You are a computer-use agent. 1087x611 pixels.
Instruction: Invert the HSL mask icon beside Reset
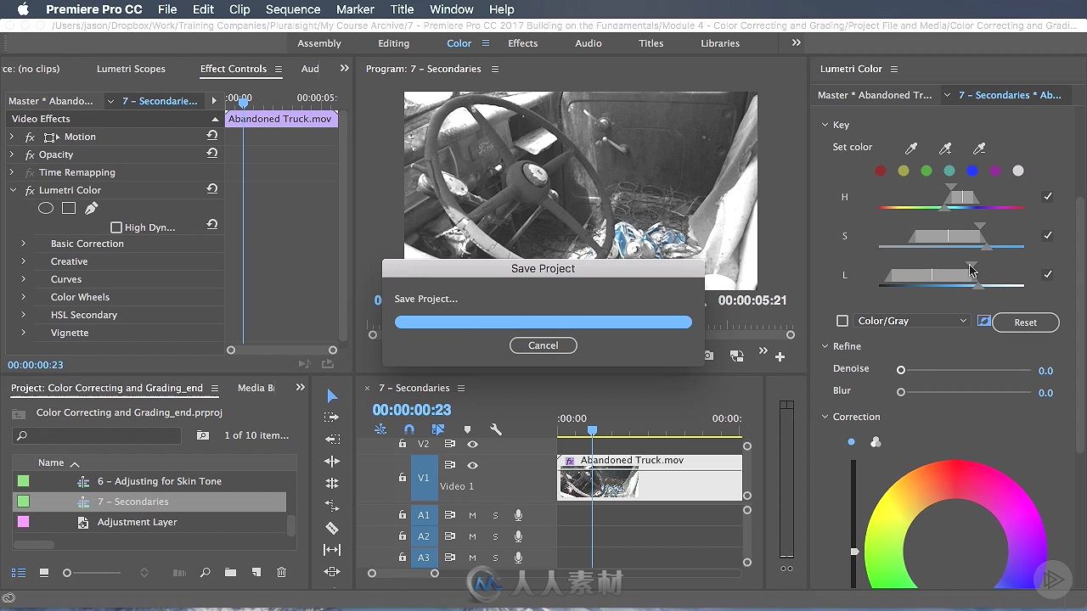tap(984, 322)
